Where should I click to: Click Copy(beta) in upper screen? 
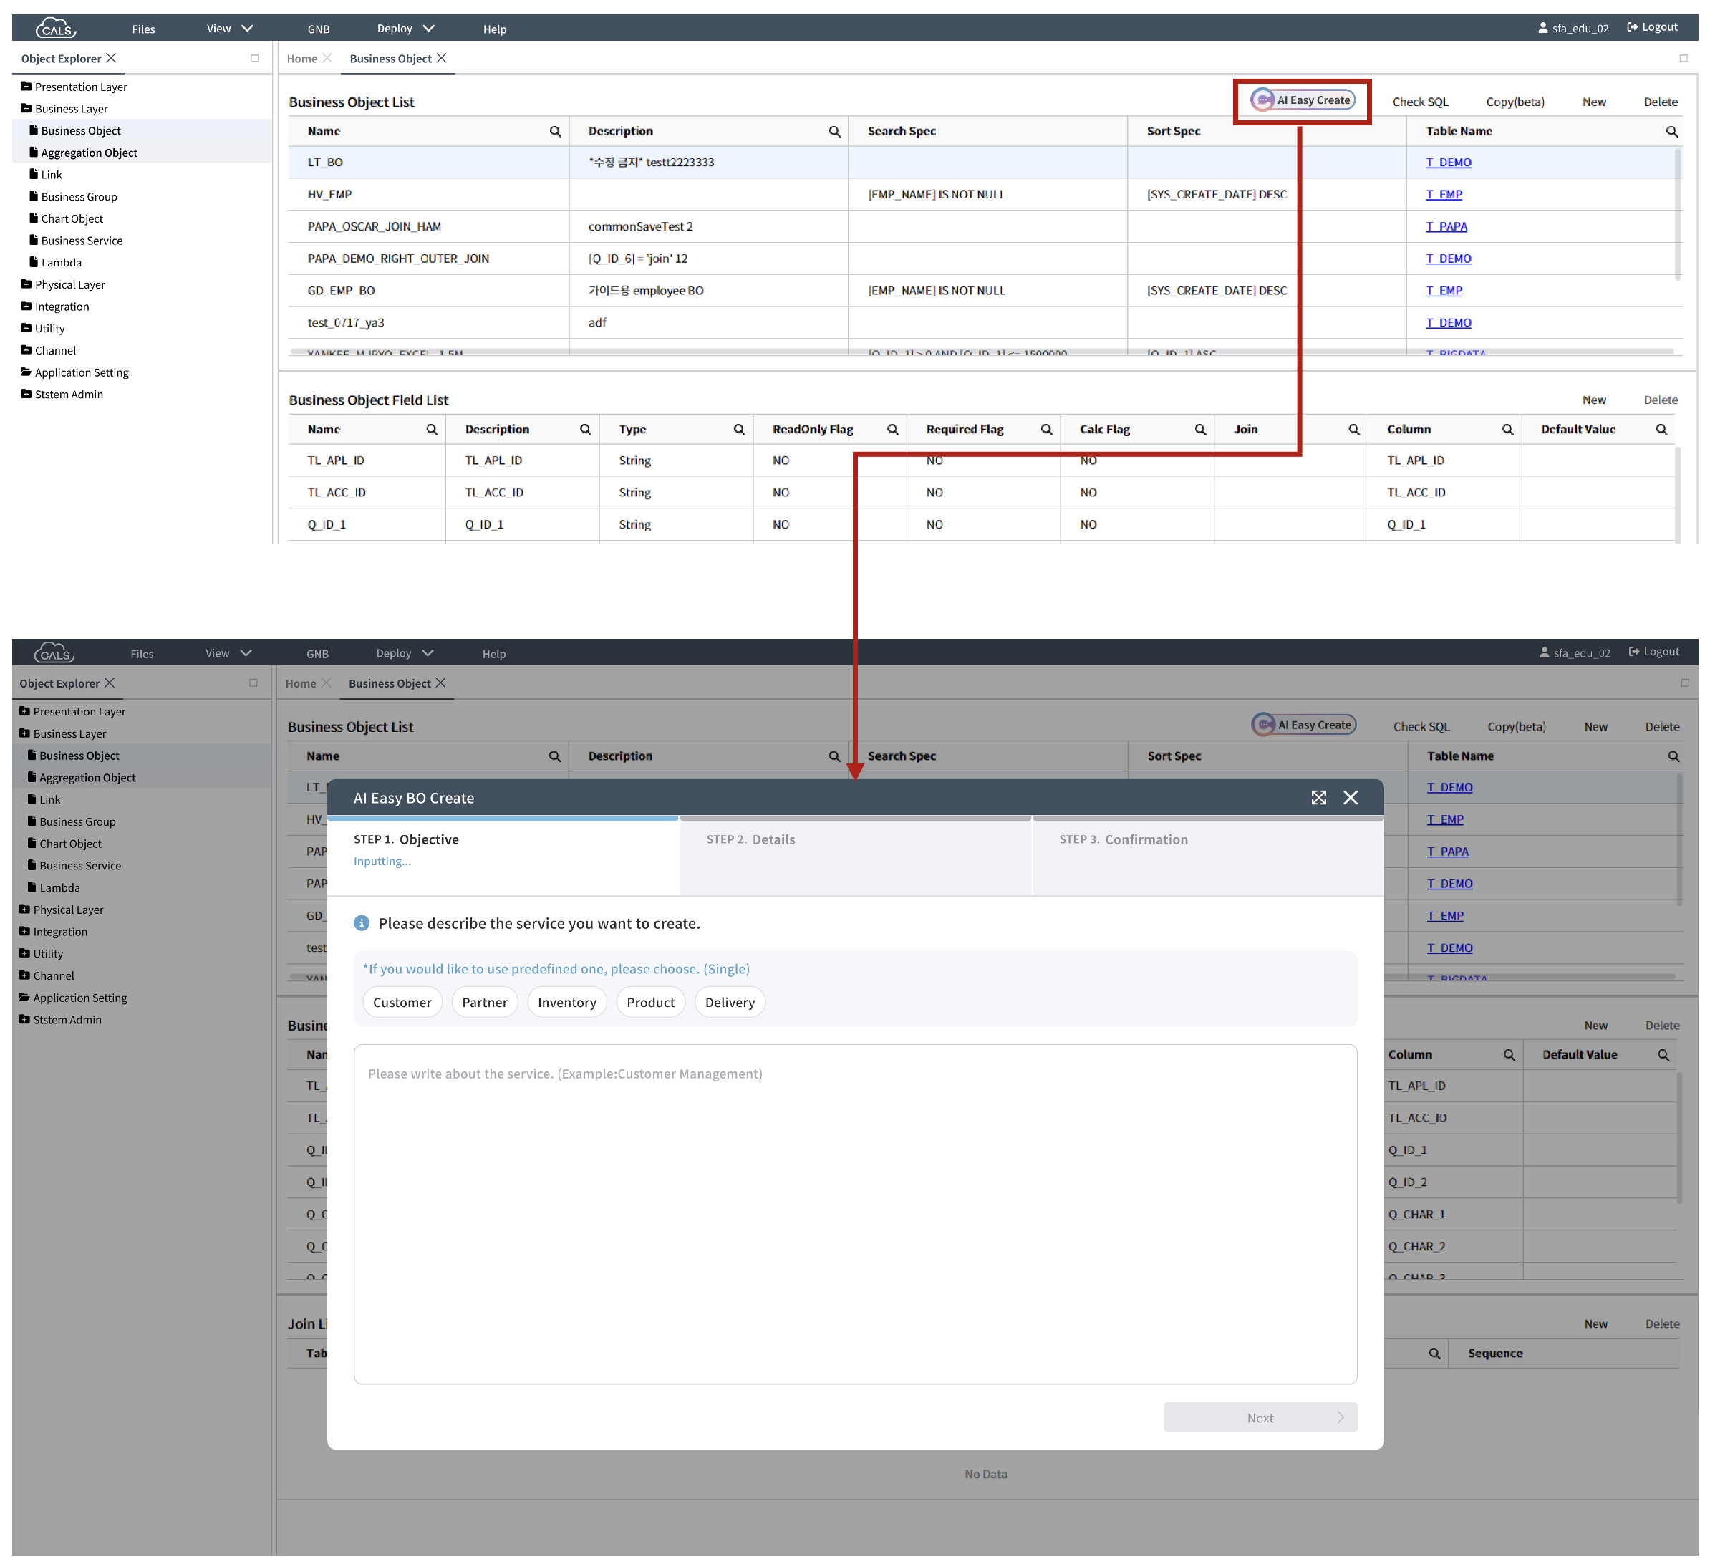[x=1515, y=102]
